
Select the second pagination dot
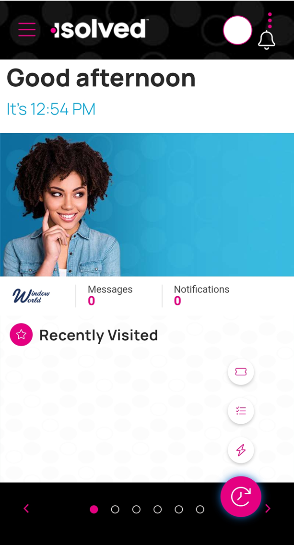115,509
